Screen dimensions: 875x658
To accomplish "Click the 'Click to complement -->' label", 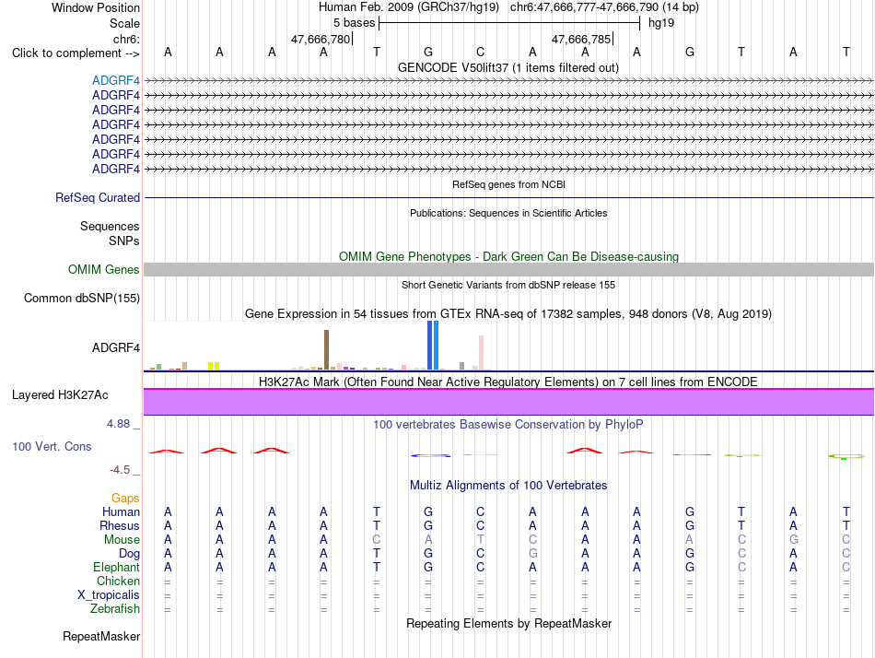I will [76, 53].
